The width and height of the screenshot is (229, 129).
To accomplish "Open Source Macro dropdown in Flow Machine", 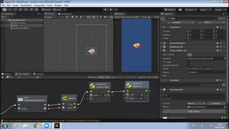I will point(196,104).
